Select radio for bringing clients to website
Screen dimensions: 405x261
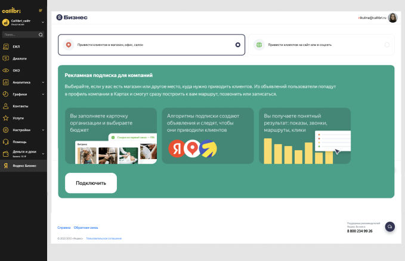(387, 45)
